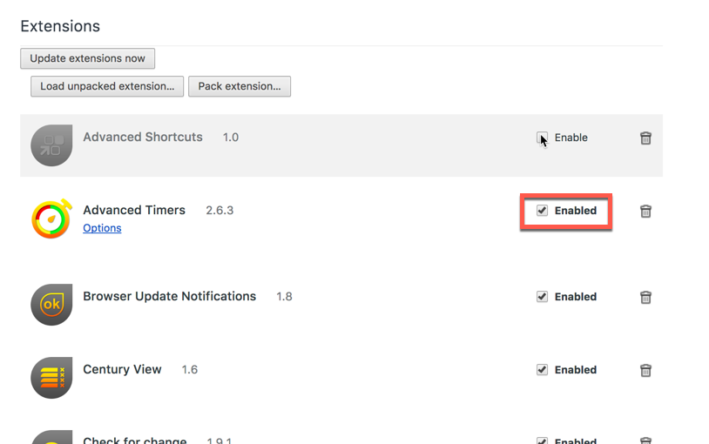Click the Century View version 1.6
Viewport: 709px width, 444px height.
[190, 370]
